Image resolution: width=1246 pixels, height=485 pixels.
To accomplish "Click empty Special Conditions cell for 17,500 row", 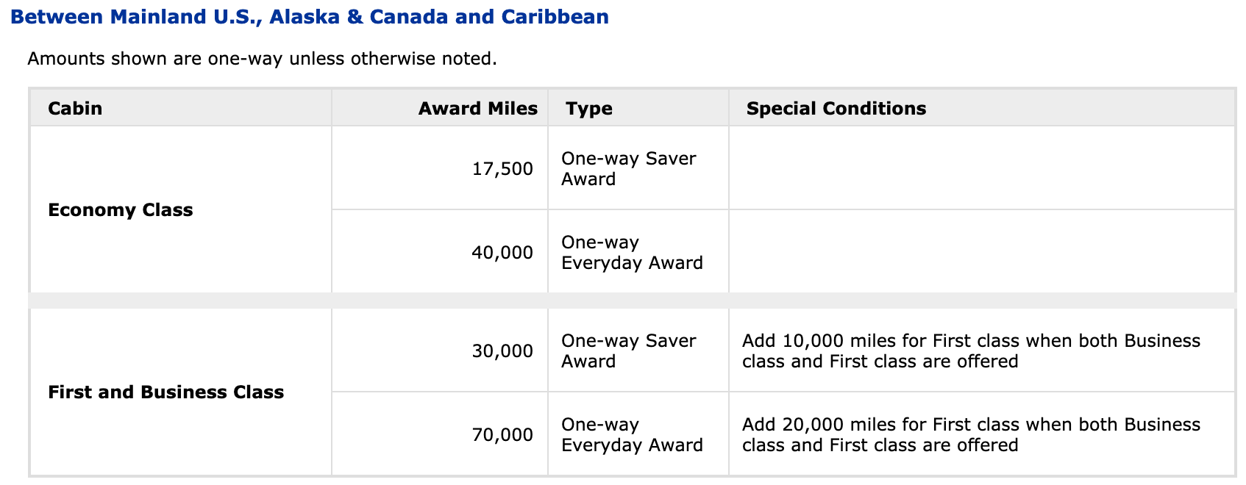I will click(x=982, y=168).
